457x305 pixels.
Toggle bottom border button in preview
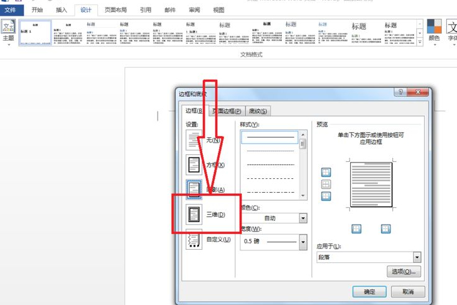point(326,196)
